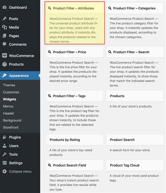Select the Appearance menu item

click(x=20, y=75)
